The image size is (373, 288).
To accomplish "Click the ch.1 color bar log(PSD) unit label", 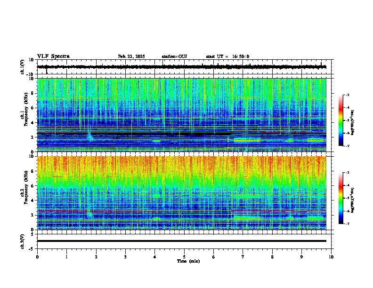I will [x=353, y=122].
